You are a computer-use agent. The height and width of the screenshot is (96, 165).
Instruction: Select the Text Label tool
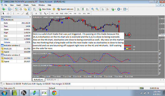tap(41, 13)
